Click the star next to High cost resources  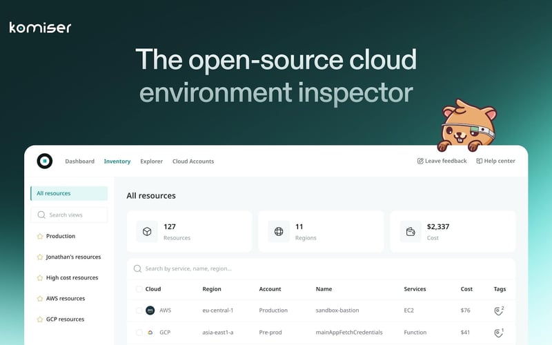[x=40, y=278]
